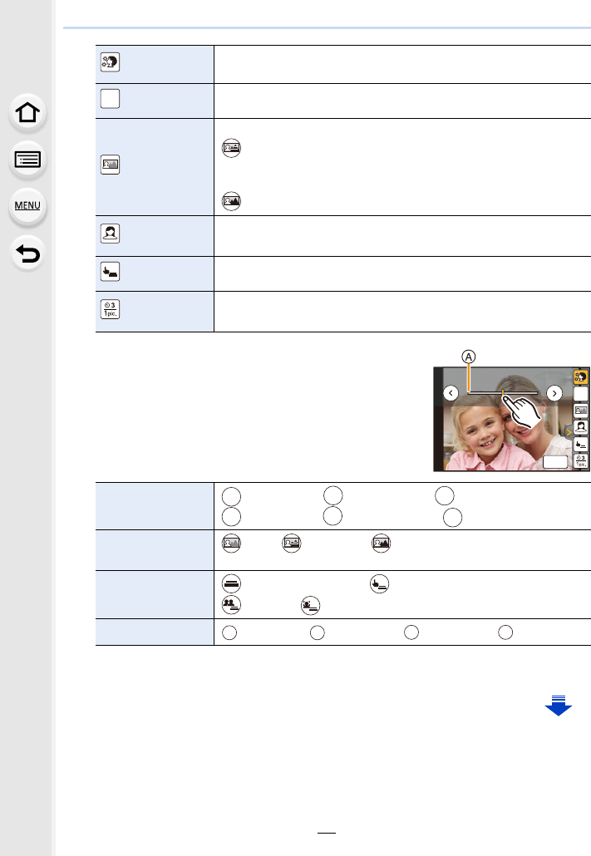Screen dimensions: 591x856
Task: Tap the right arrow on the camera preview
Action: tap(554, 393)
